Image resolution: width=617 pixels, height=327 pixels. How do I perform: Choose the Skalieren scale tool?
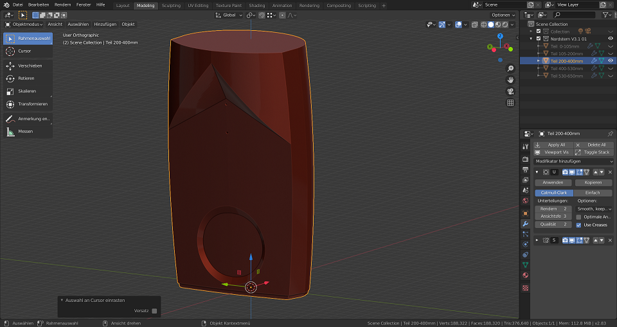[x=27, y=91]
